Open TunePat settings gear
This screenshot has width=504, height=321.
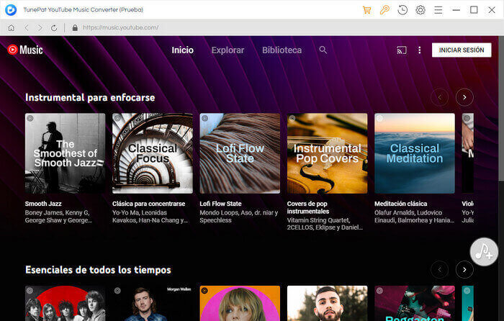[x=420, y=10]
